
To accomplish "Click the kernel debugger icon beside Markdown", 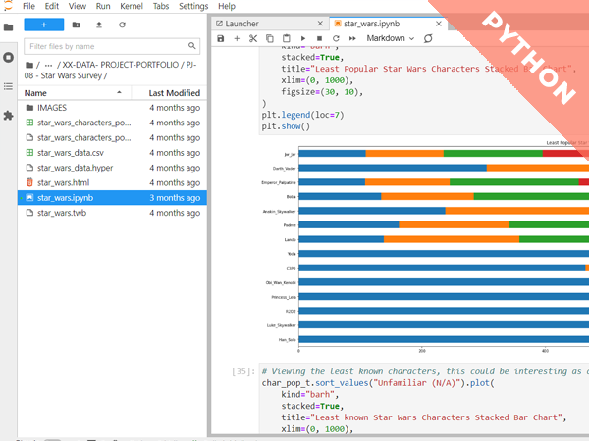I will (x=428, y=38).
